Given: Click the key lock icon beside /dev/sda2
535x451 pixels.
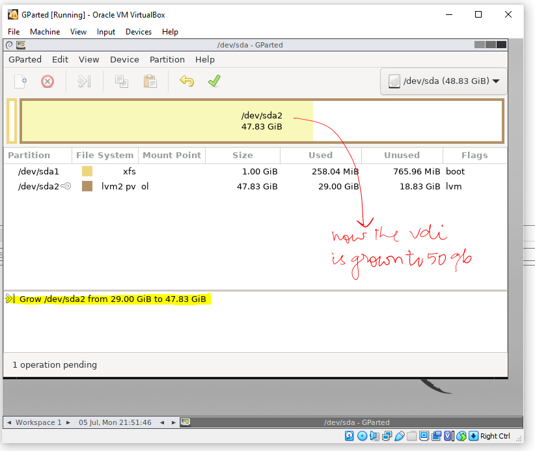Looking at the screenshot, I should point(66,186).
